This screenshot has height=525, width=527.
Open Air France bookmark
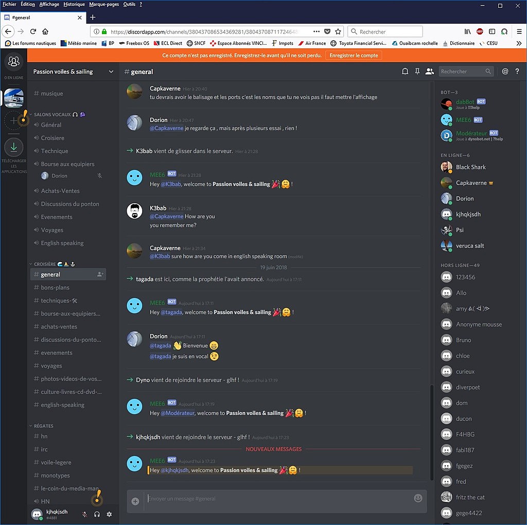point(312,43)
